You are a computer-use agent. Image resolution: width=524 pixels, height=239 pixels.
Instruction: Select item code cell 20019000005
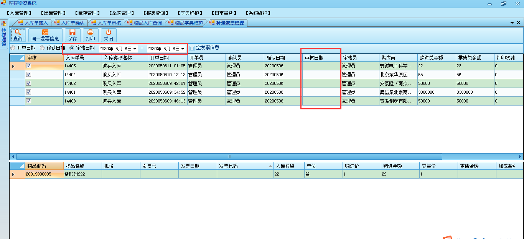click(x=44, y=174)
